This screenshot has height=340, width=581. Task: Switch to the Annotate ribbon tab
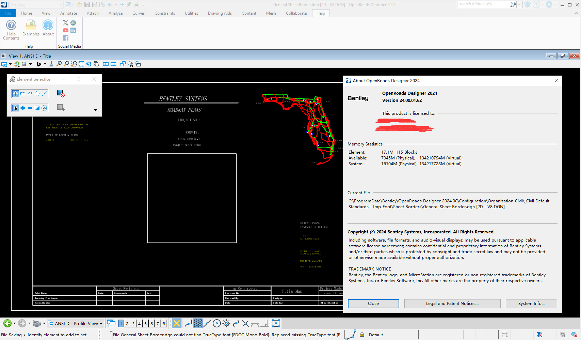pyautogui.click(x=69, y=13)
